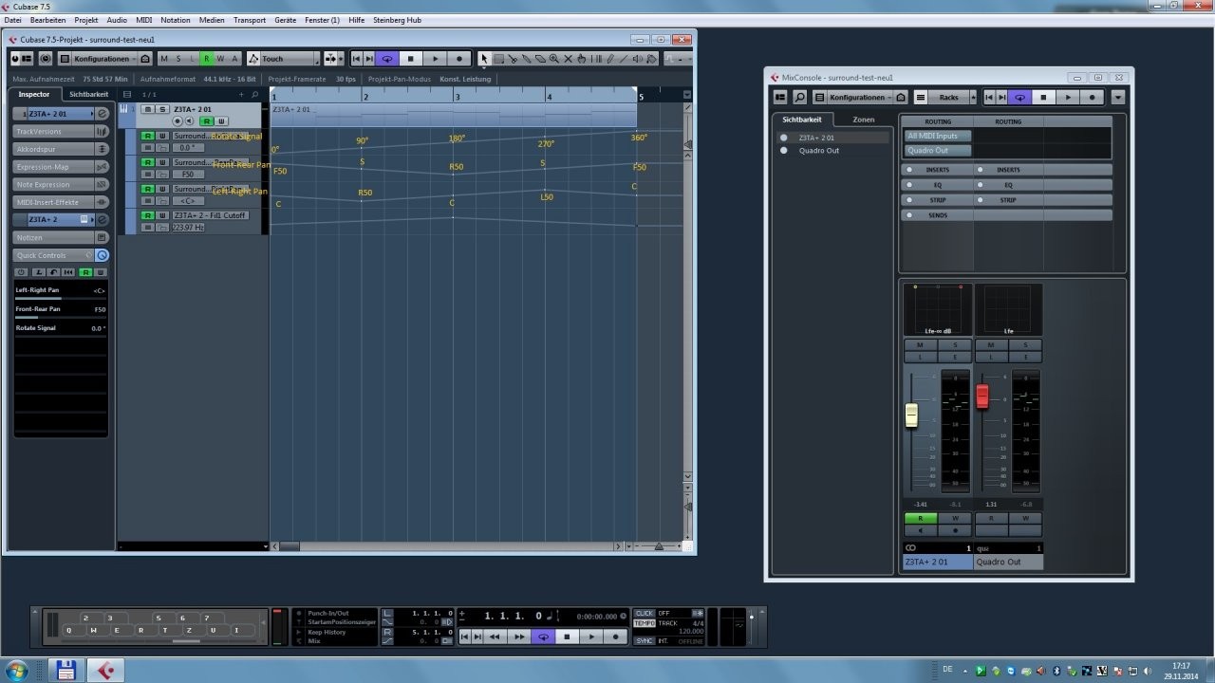This screenshot has height=683, width=1215.
Task: Open search icon in MixConsole toolbar
Action: point(800,97)
